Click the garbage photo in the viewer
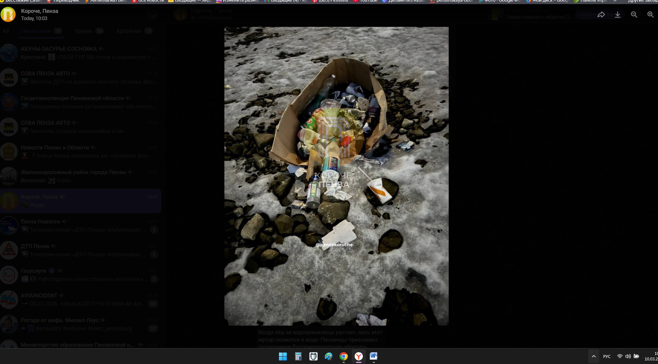This screenshot has height=364, width=658. pos(336,176)
